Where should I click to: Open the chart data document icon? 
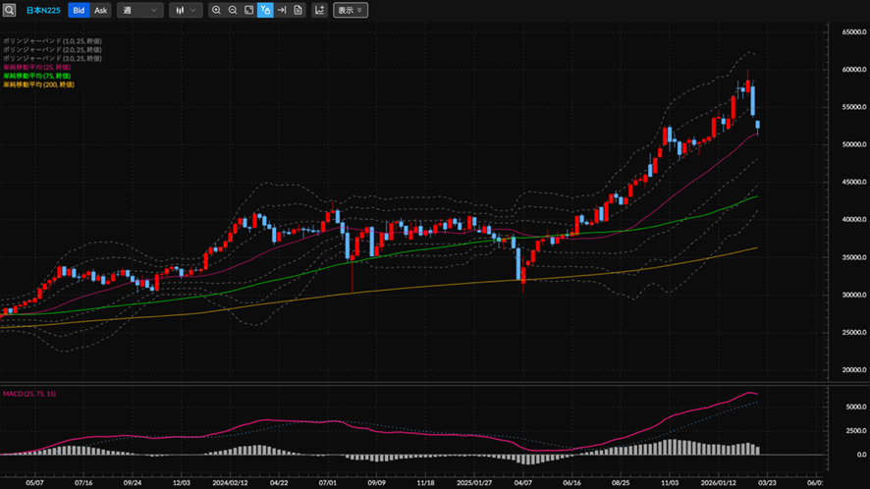pos(298,10)
